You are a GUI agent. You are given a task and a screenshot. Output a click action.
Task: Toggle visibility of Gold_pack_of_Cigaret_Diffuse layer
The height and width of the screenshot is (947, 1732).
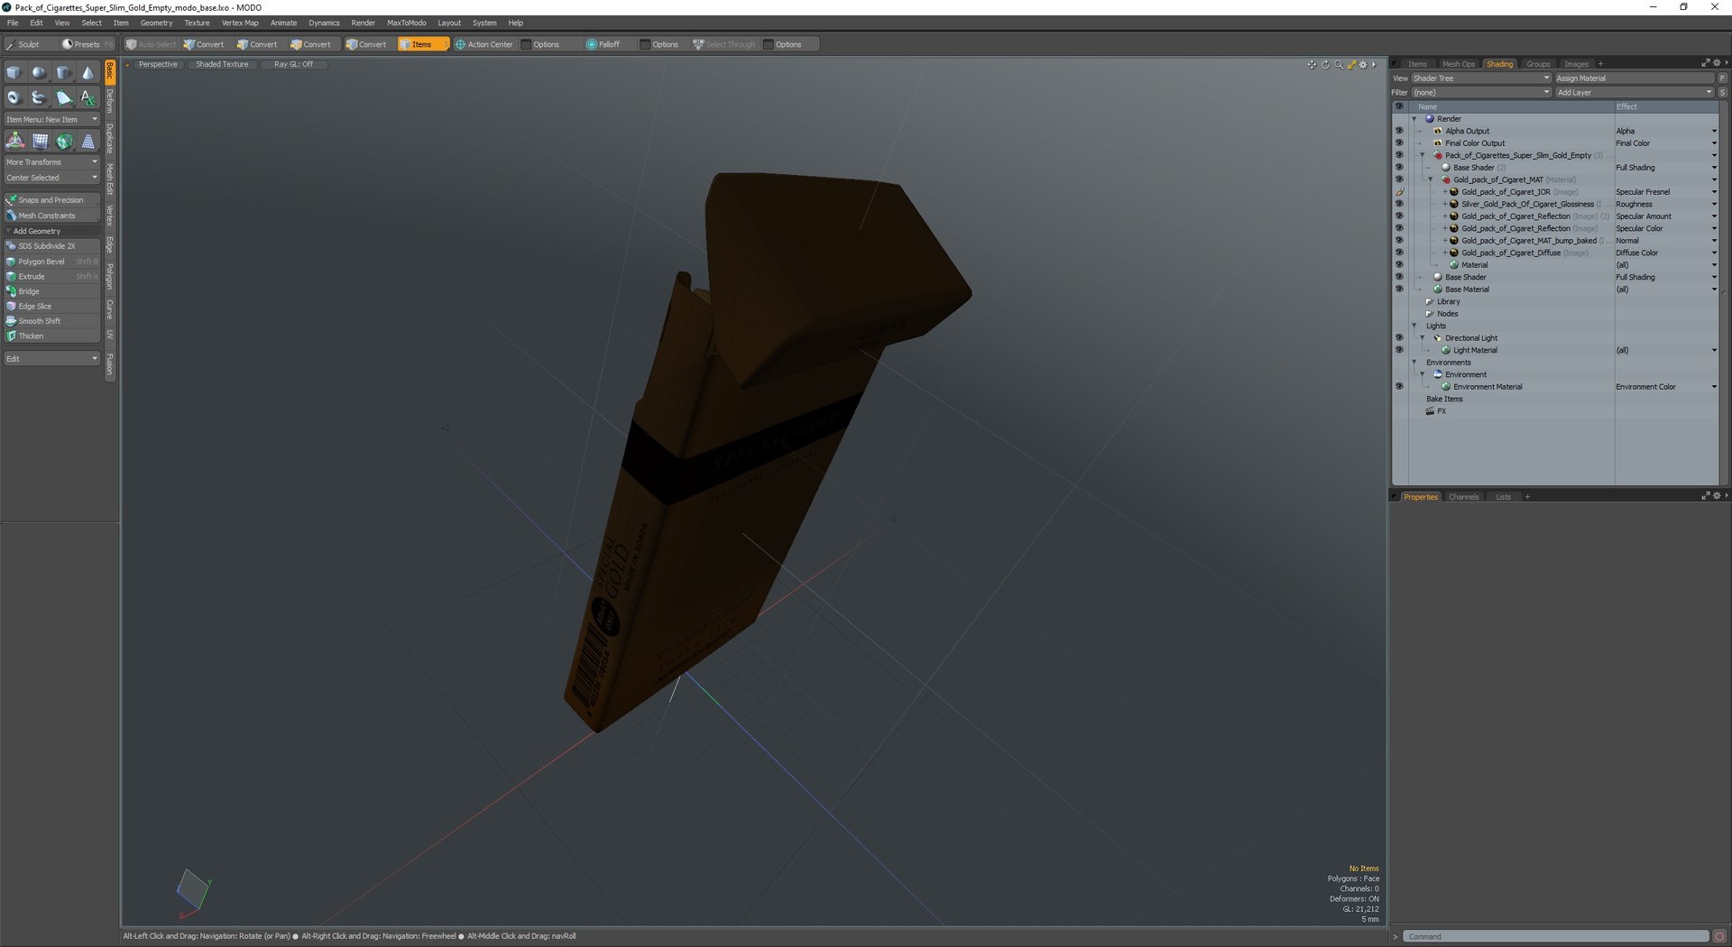(1399, 253)
